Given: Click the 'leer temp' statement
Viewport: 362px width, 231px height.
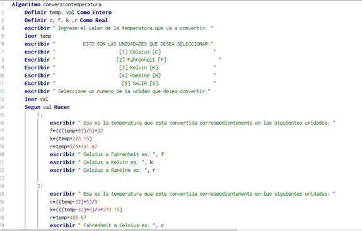Looking at the screenshot, I should (38, 36).
